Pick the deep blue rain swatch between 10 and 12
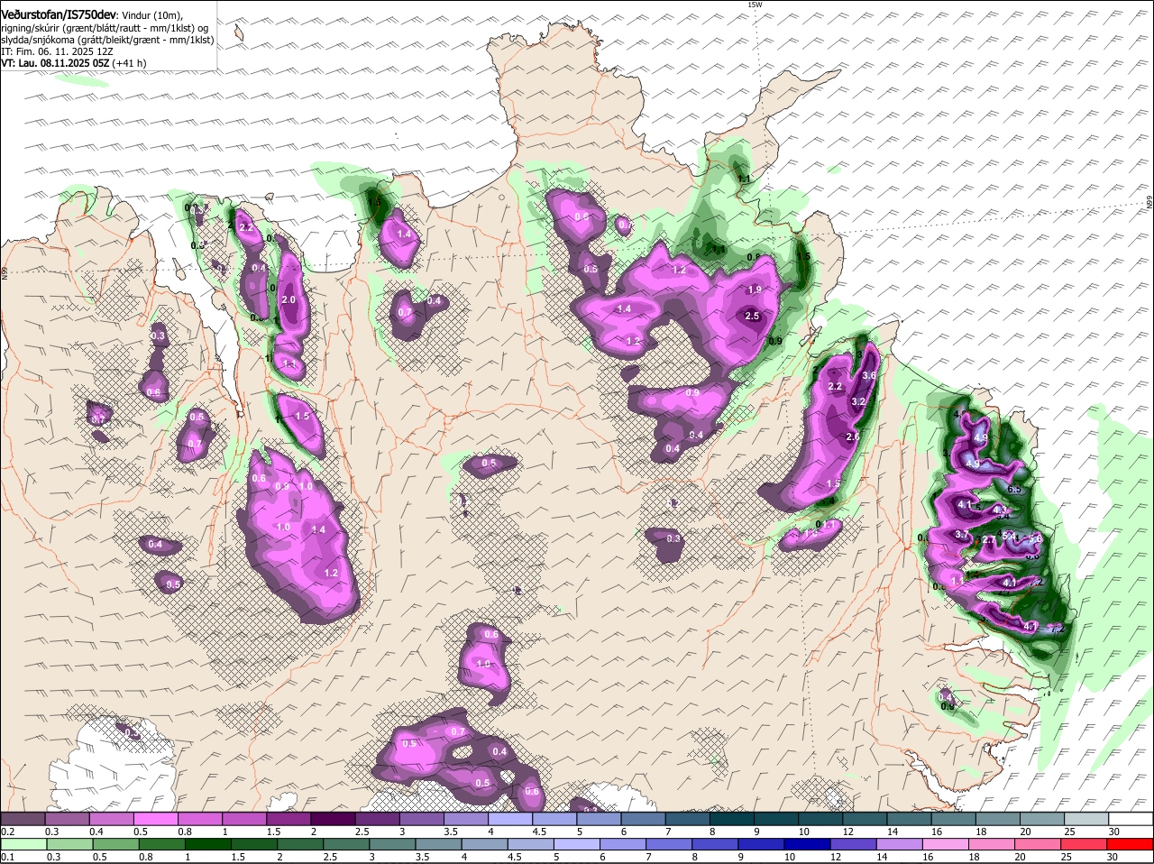The width and height of the screenshot is (1154, 864). coord(810,843)
